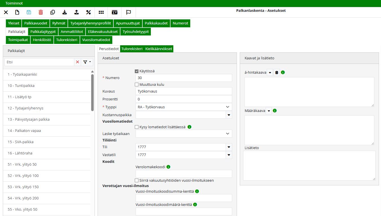Screen dimensions: 381x216
Task: Click info icon beside á-hintakaava
Action: 283,72
